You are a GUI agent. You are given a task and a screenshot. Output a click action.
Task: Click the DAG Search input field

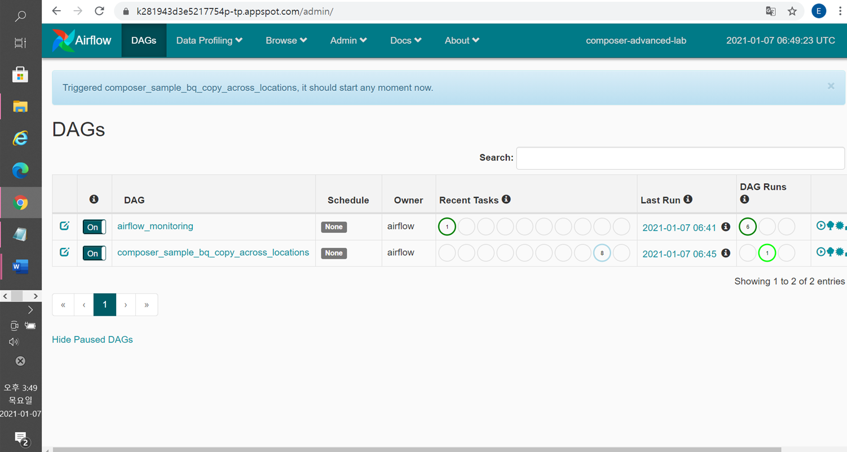click(680, 158)
